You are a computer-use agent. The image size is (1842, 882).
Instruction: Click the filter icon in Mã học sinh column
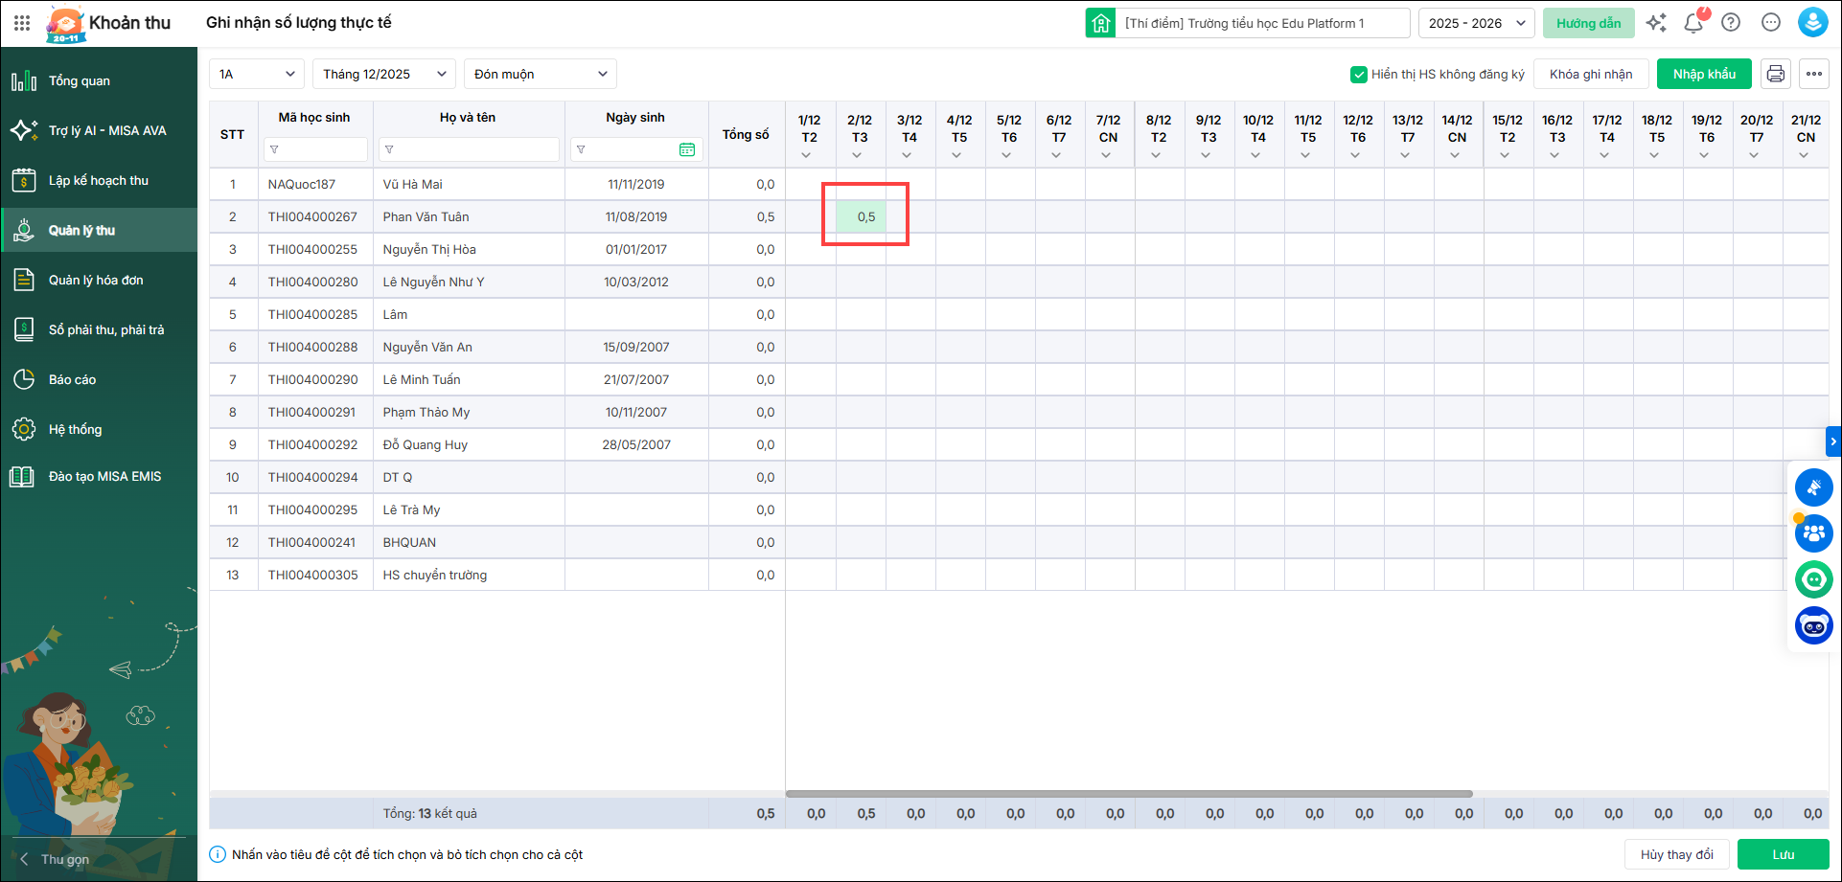pyautogui.click(x=274, y=149)
